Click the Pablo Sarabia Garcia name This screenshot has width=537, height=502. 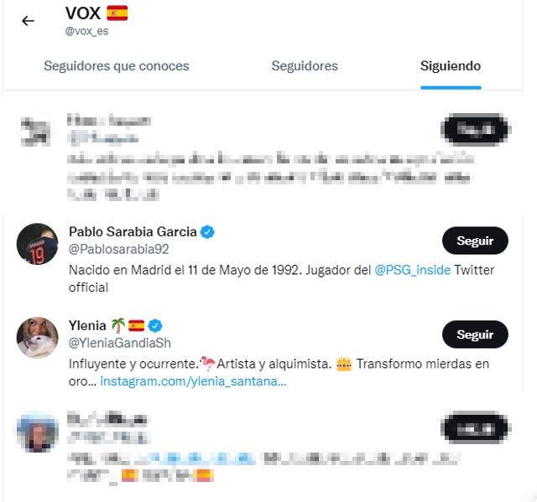click(133, 232)
